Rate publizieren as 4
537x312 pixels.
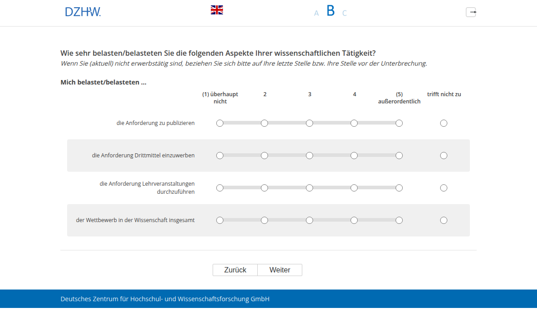(354, 123)
